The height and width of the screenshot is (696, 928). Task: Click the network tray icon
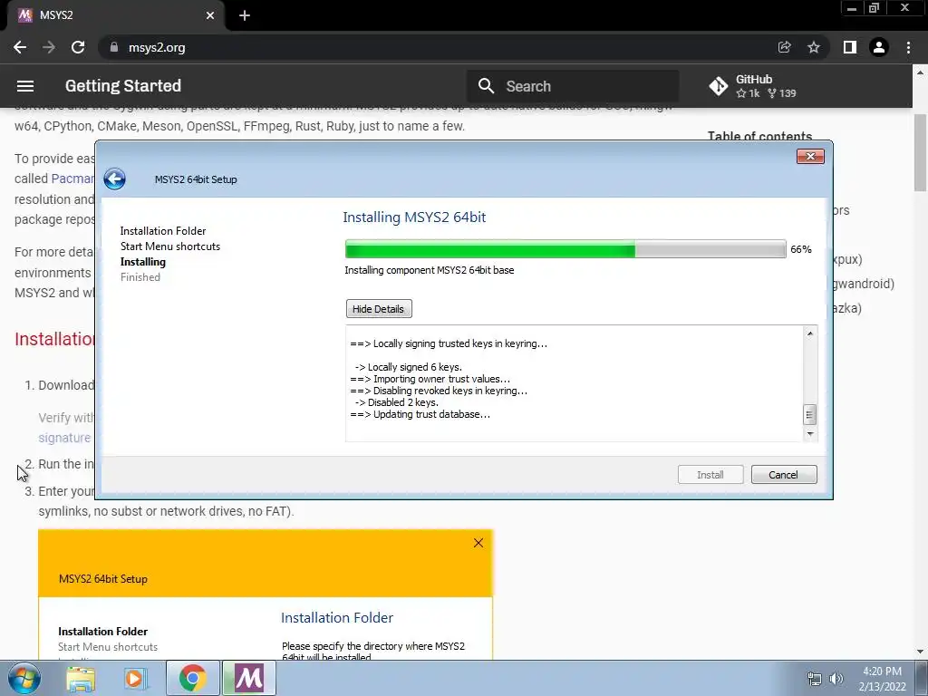tap(815, 679)
